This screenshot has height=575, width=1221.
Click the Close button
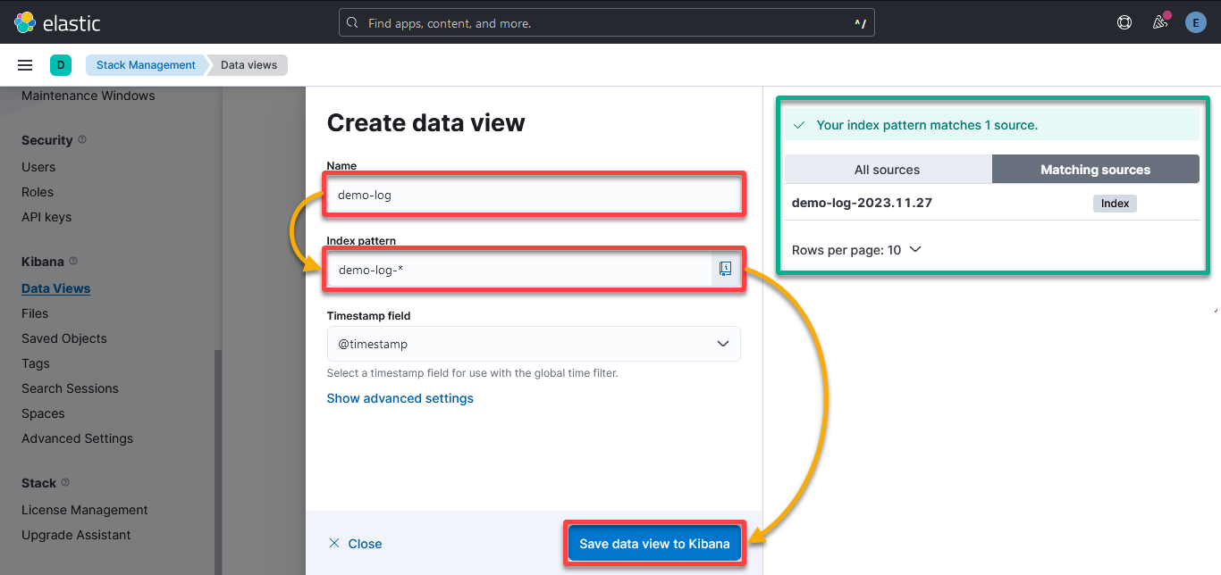(355, 542)
